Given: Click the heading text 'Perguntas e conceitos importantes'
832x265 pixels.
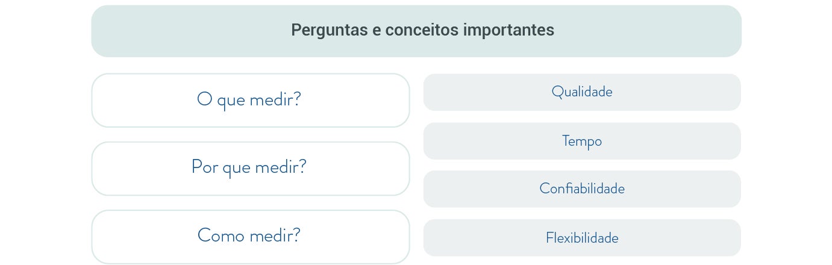Looking at the screenshot, I should [x=422, y=30].
